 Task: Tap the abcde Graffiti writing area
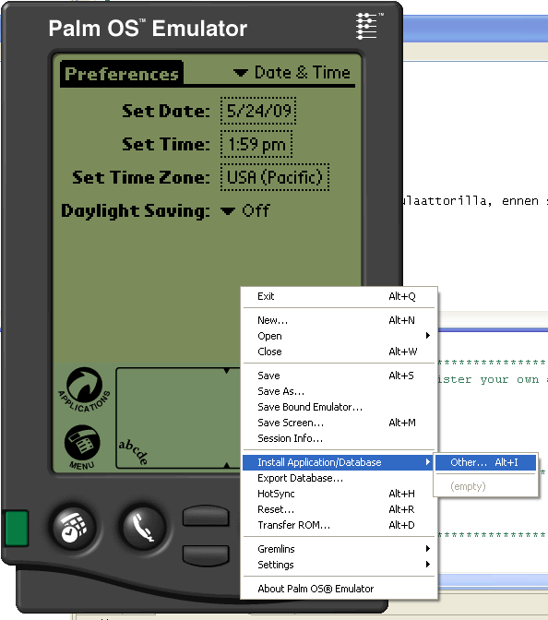click(x=178, y=418)
